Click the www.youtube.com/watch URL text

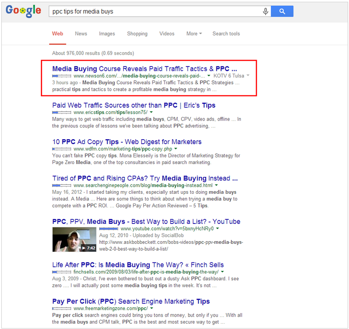pyautogui.click(x=167, y=229)
